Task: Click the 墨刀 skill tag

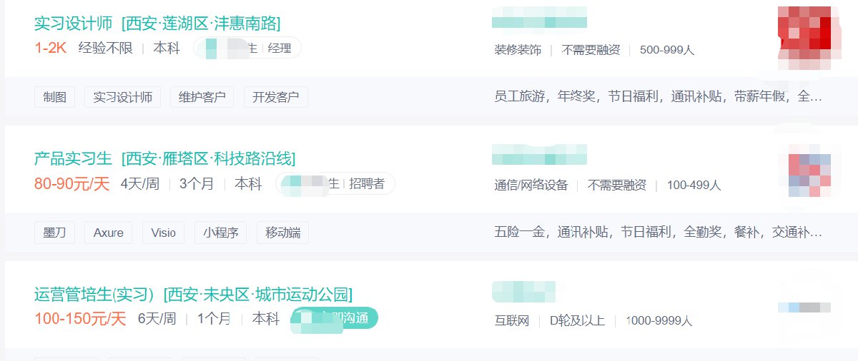Action: point(54,233)
